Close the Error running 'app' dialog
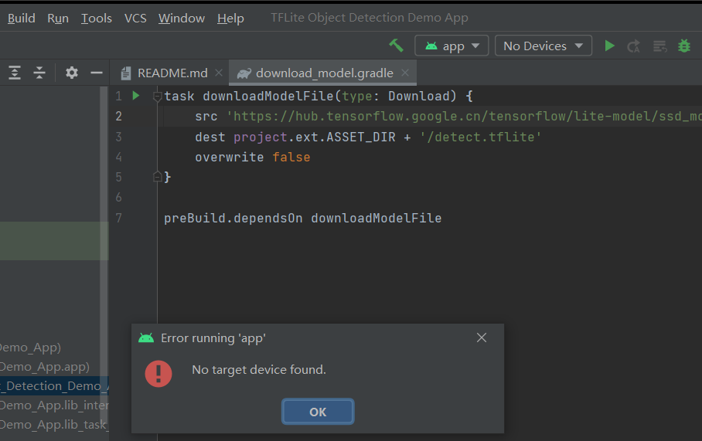 482,338
